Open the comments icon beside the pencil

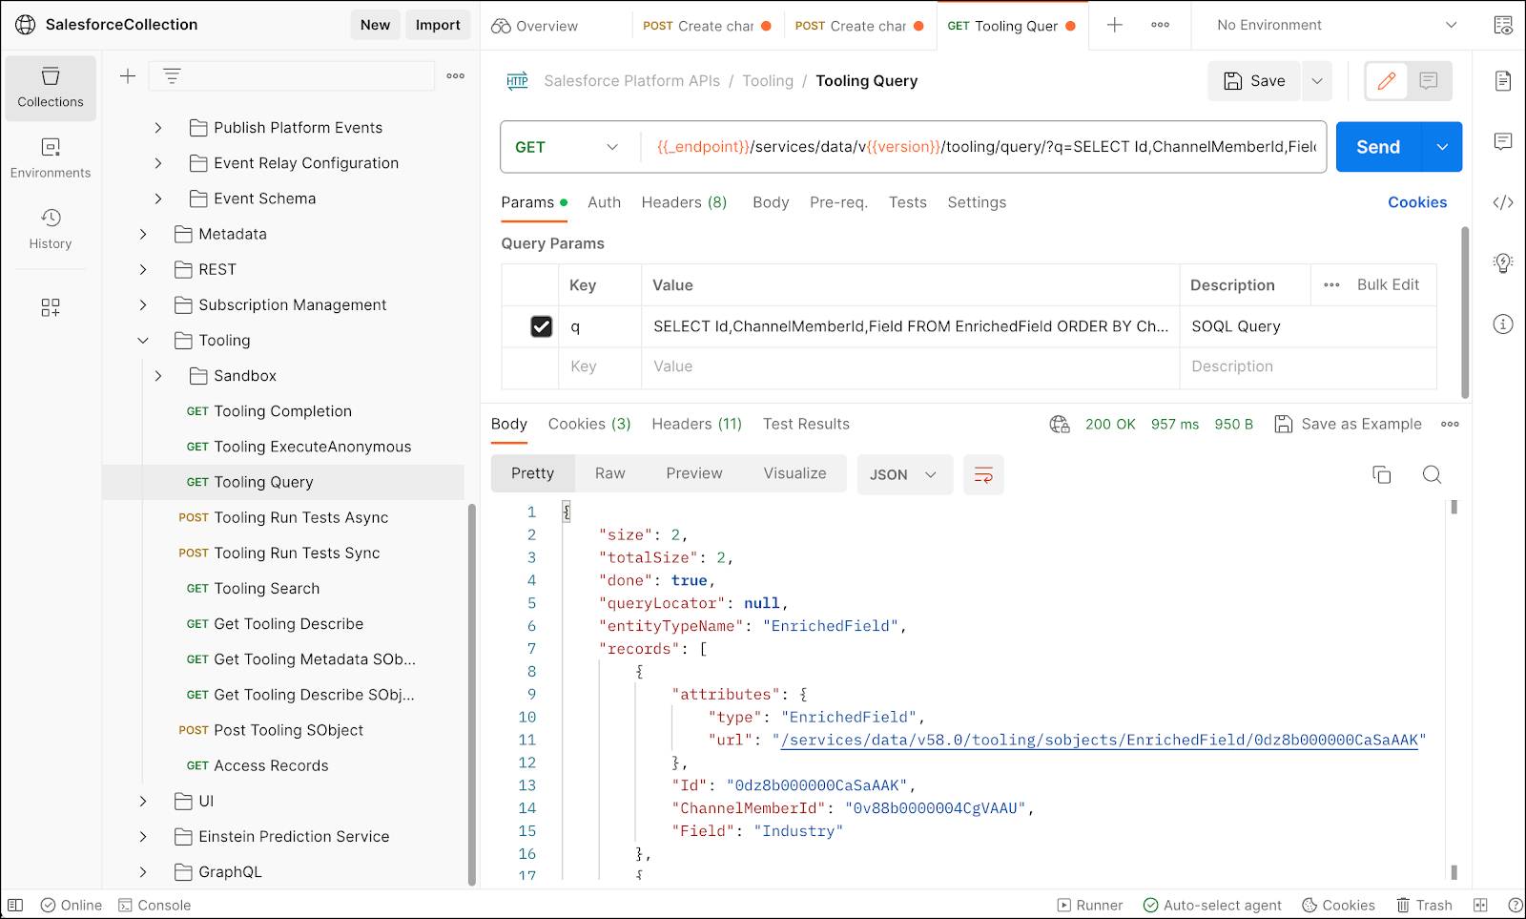(x=1429, y=81)
